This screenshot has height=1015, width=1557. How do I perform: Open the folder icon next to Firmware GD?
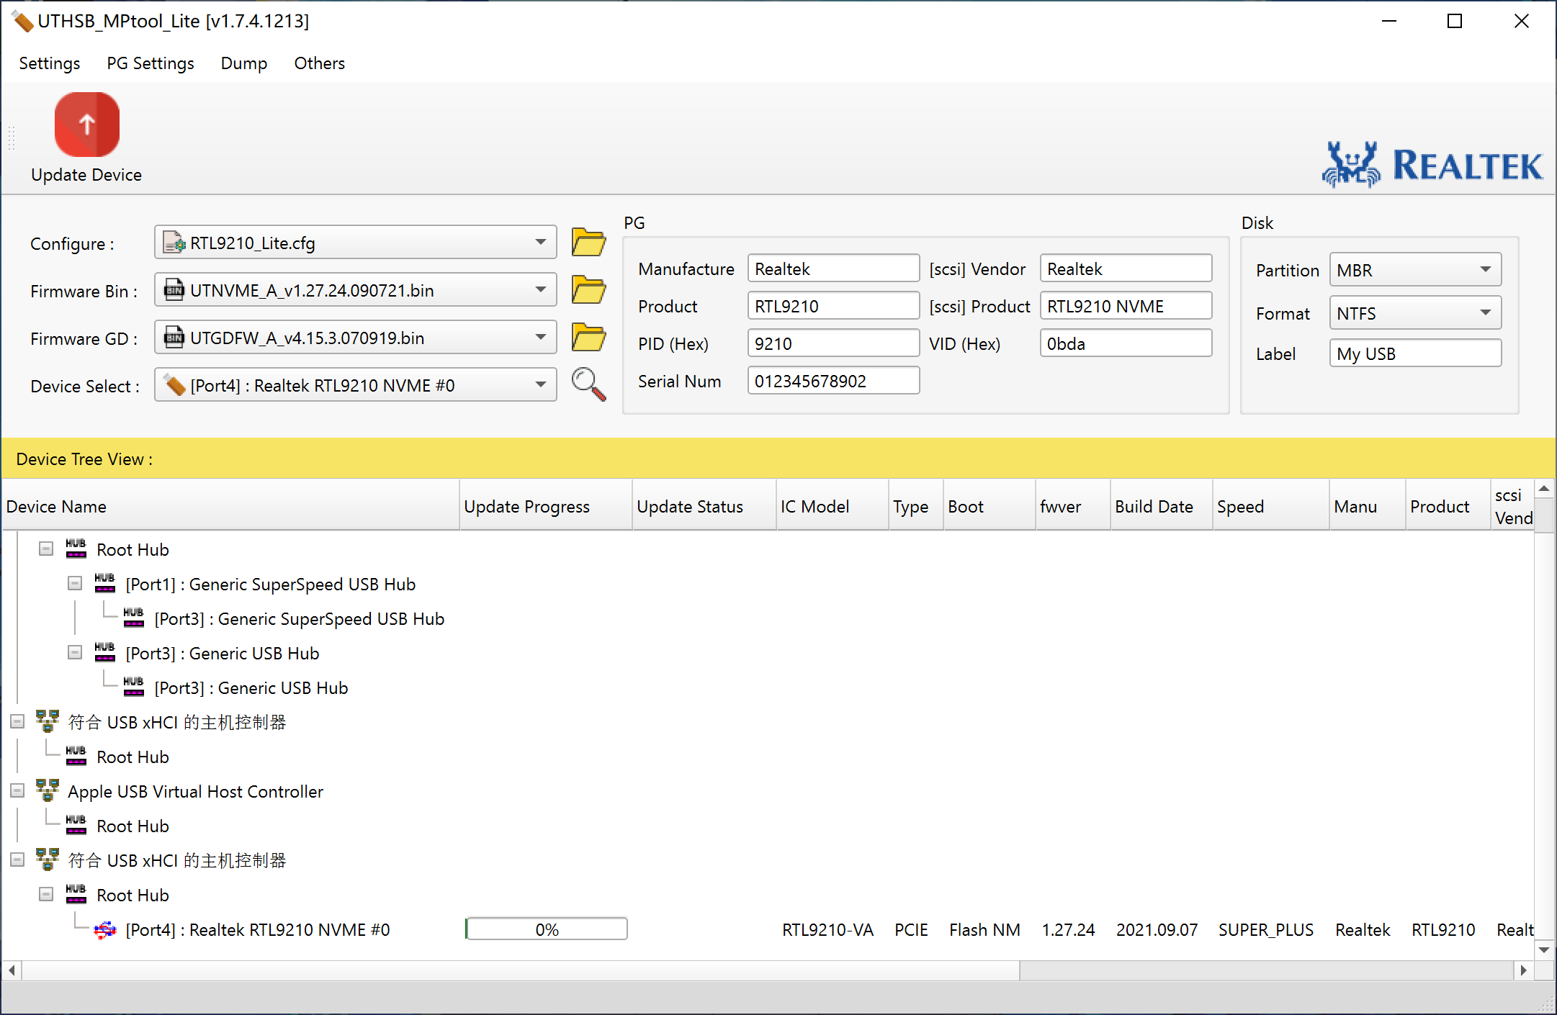coord(588,337)
